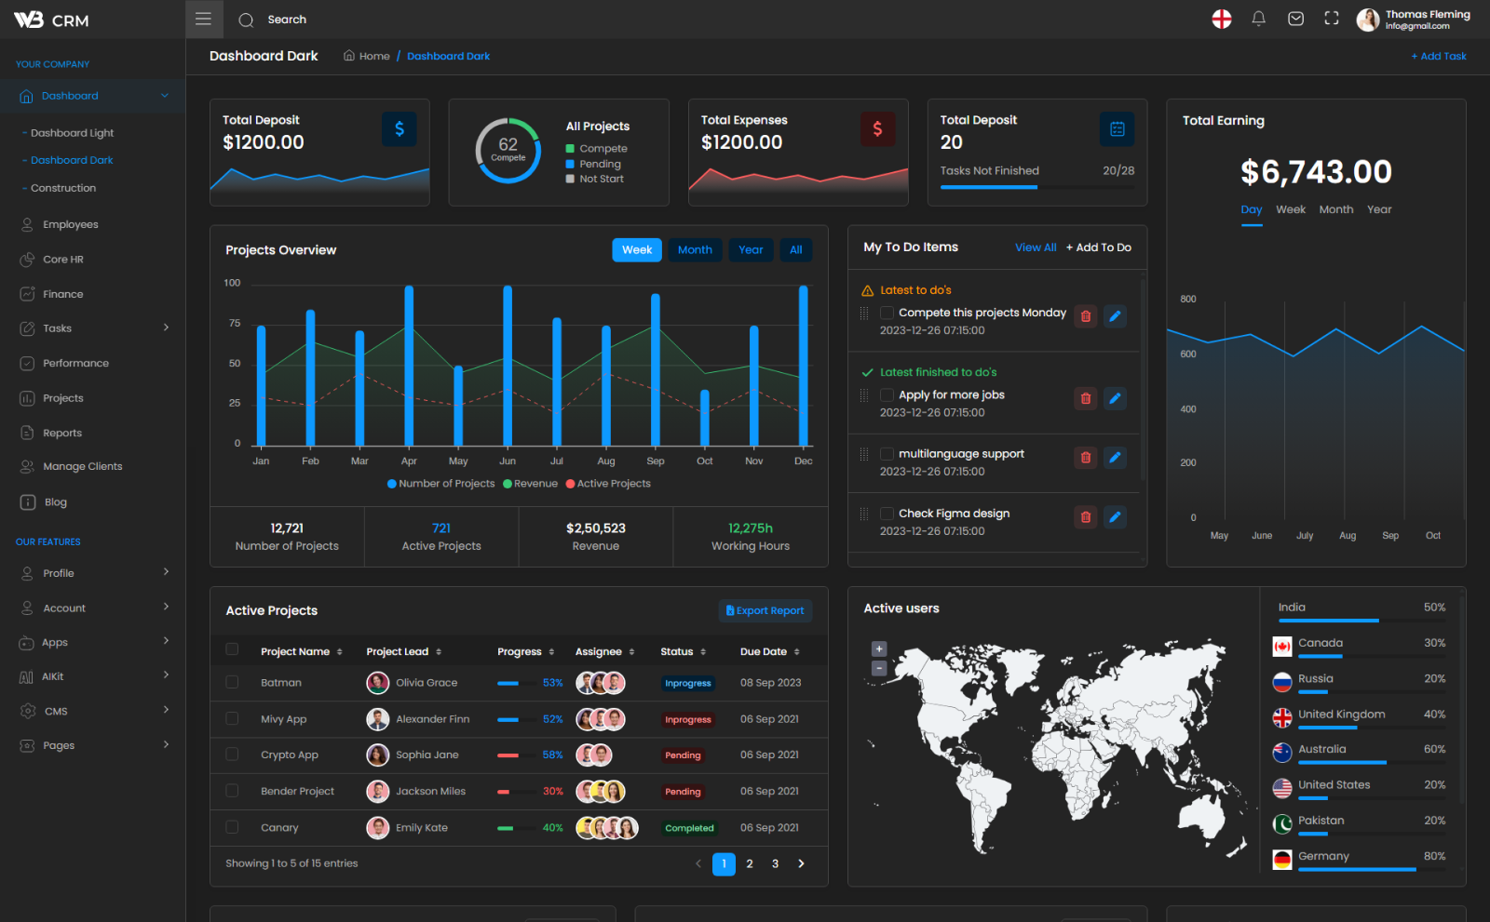This screenshot has width=1490, height=922.
Task: Select the Canary project row checkbox
Action: tap(232, 826)
